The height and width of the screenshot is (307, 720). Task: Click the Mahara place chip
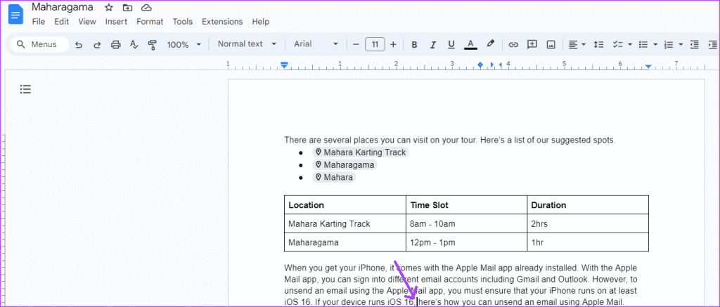(x=334, y=177)
